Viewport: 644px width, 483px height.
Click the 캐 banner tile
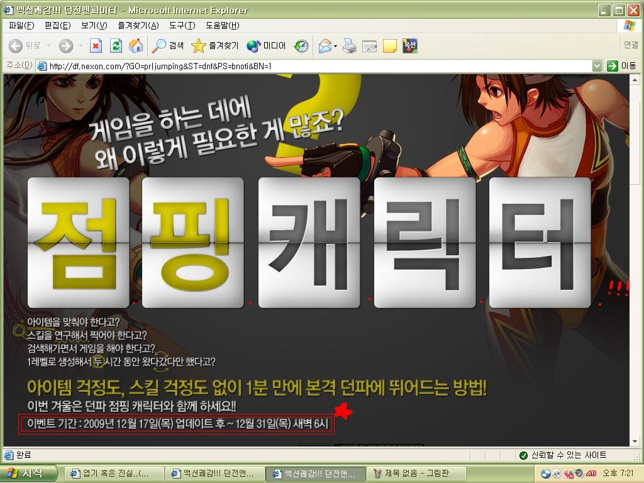(309, 243)
